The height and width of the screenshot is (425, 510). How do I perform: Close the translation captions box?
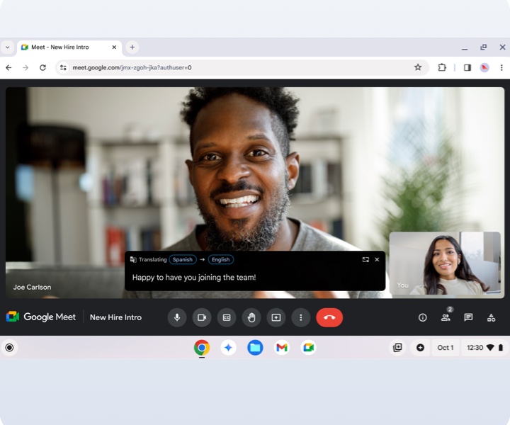tap(377, 259)
